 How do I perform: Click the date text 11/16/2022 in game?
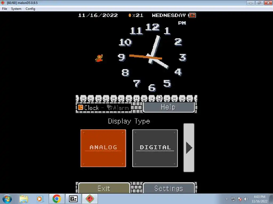[98, 15]
